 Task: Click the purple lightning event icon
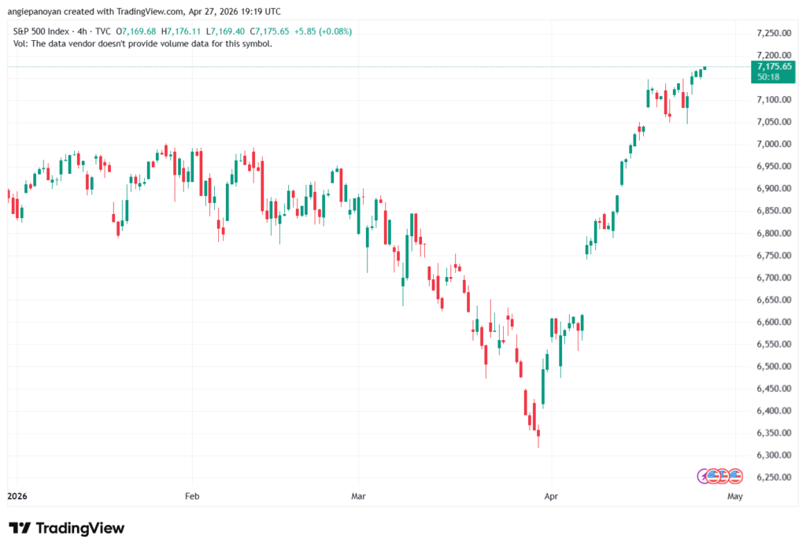coord(702,477)
